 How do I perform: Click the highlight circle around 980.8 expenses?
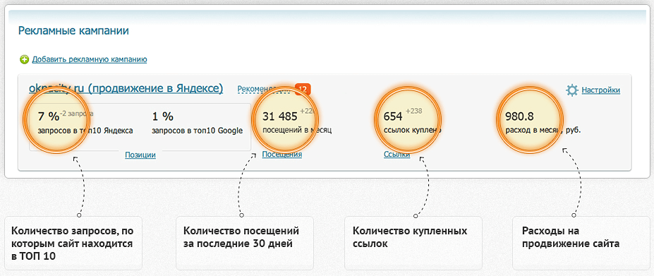[x=529, y=120]
